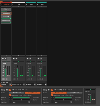The width and height of the screenshot is (100, 106).
Task: Select Mute Source mode in #Send
Action: [17, 93]
